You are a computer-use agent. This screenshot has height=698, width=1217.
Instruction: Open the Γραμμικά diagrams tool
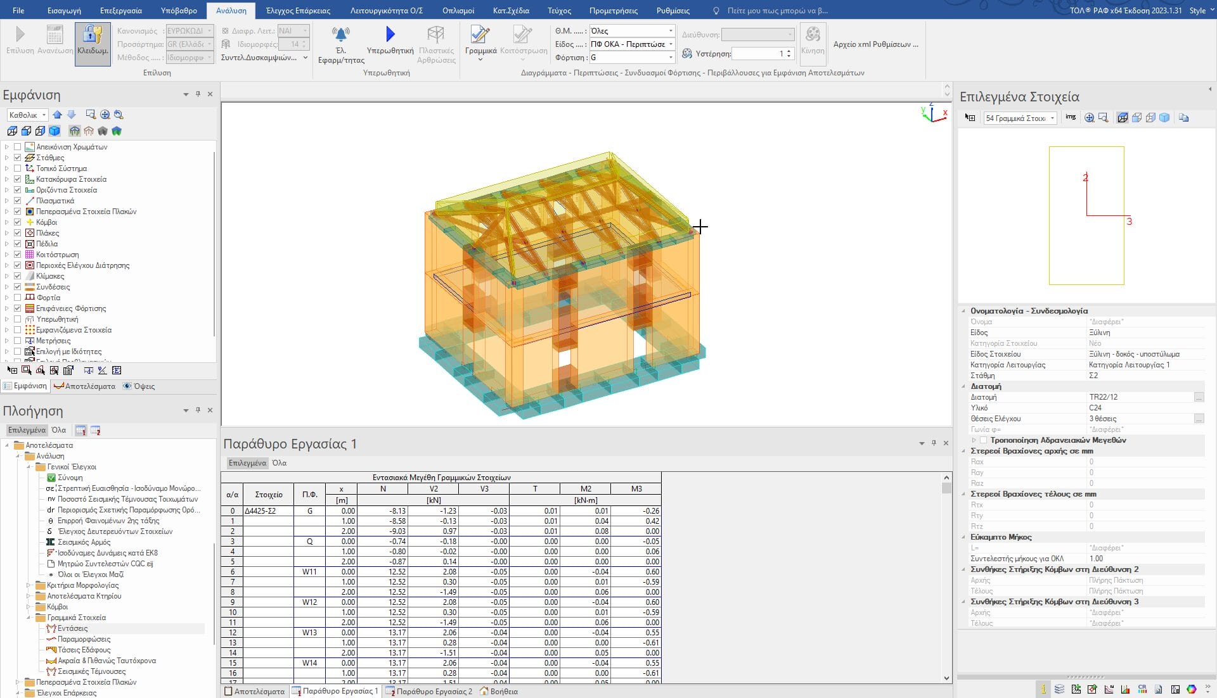pyautogui.click(x=480, y=37)
